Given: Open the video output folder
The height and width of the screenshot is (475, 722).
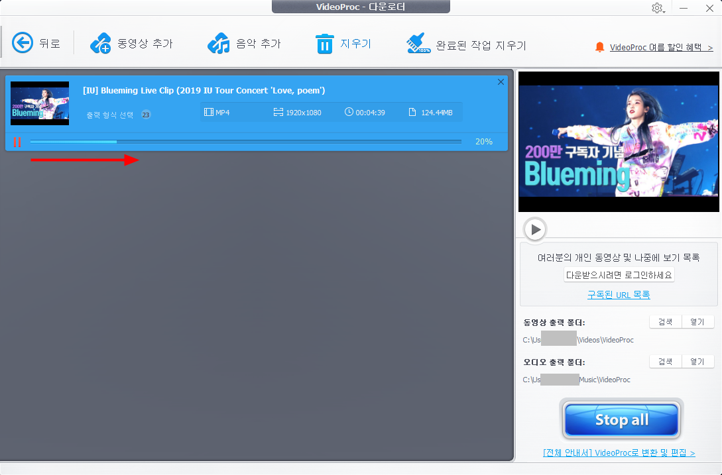Looking at the screenshot, I should pyautogui.click(x=697, y=322).
